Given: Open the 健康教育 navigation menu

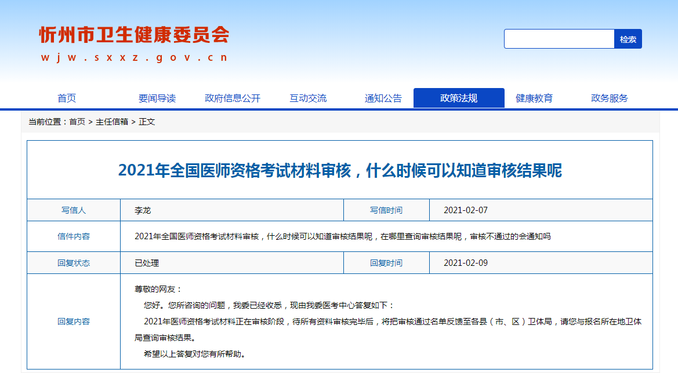Looking at the screenshot, I should pos(534,98).
